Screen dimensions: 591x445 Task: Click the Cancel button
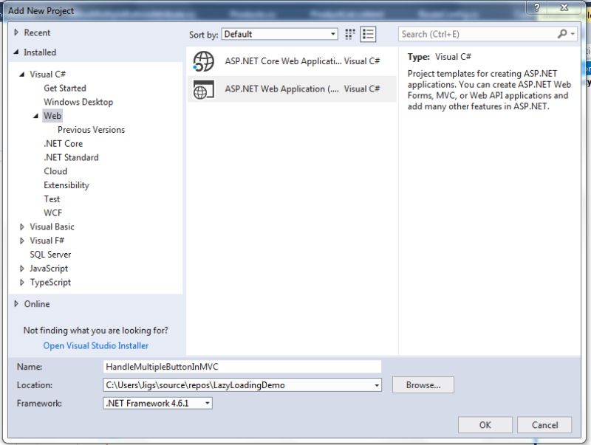click(x=544, y=425)
